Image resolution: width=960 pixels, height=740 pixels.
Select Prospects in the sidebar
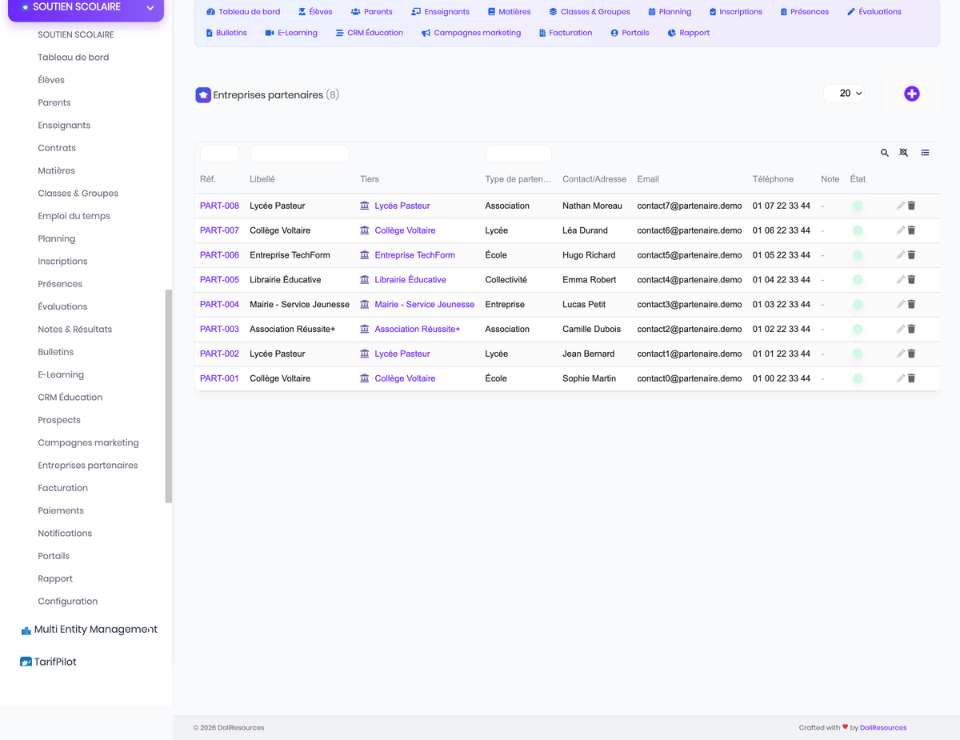point(59,420)
